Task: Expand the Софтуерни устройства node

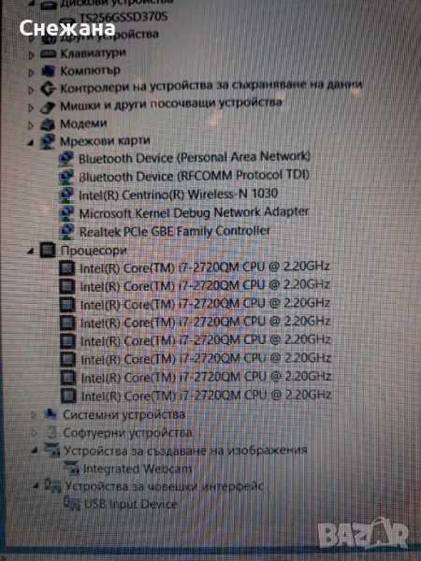Action: point(35,433)
